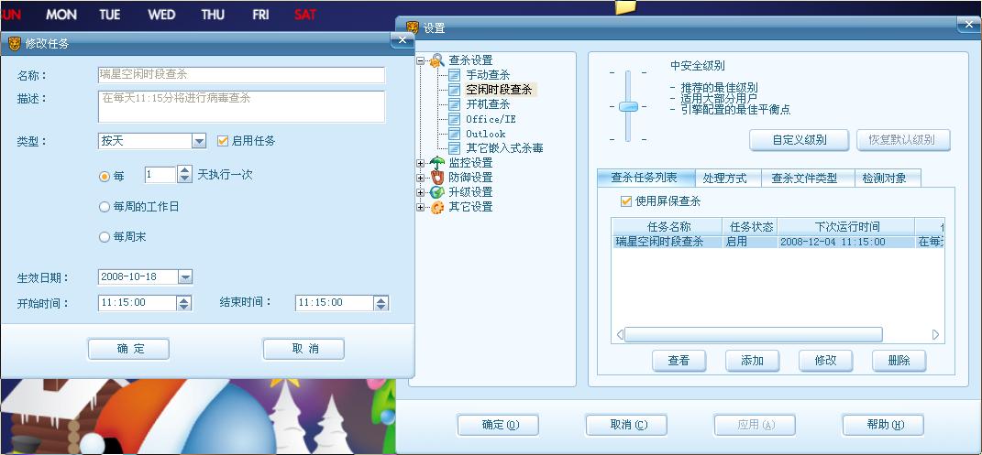Click 帮助(H) in the 设置 window
This screenshot has height=455, width=982.
click(883, 425)
